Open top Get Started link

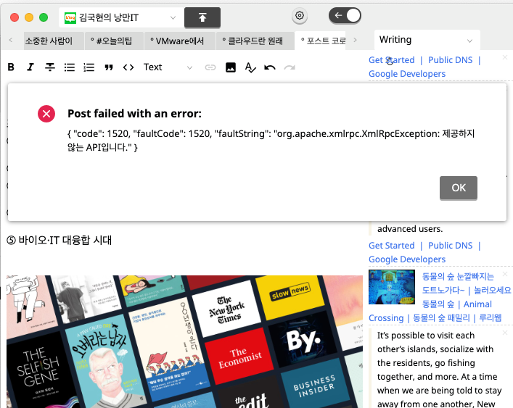(391, 60)
